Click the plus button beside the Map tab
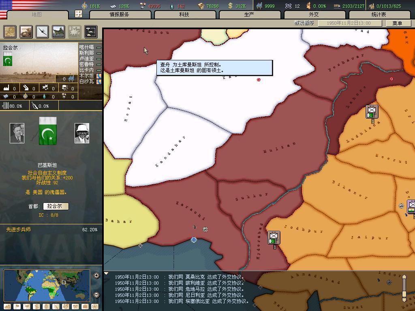 pyautogui.click(x=78, y=14)
